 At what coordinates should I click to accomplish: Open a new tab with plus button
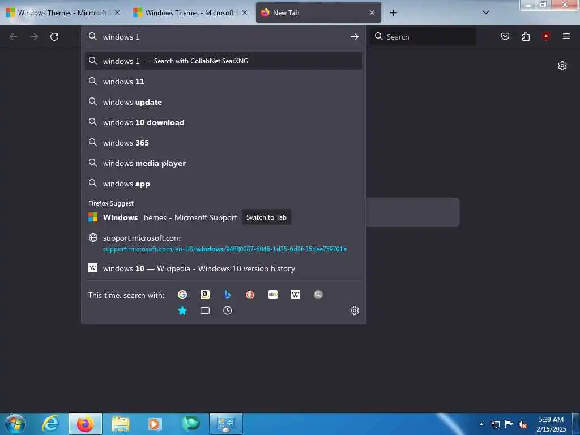click(x=393, y=13)
